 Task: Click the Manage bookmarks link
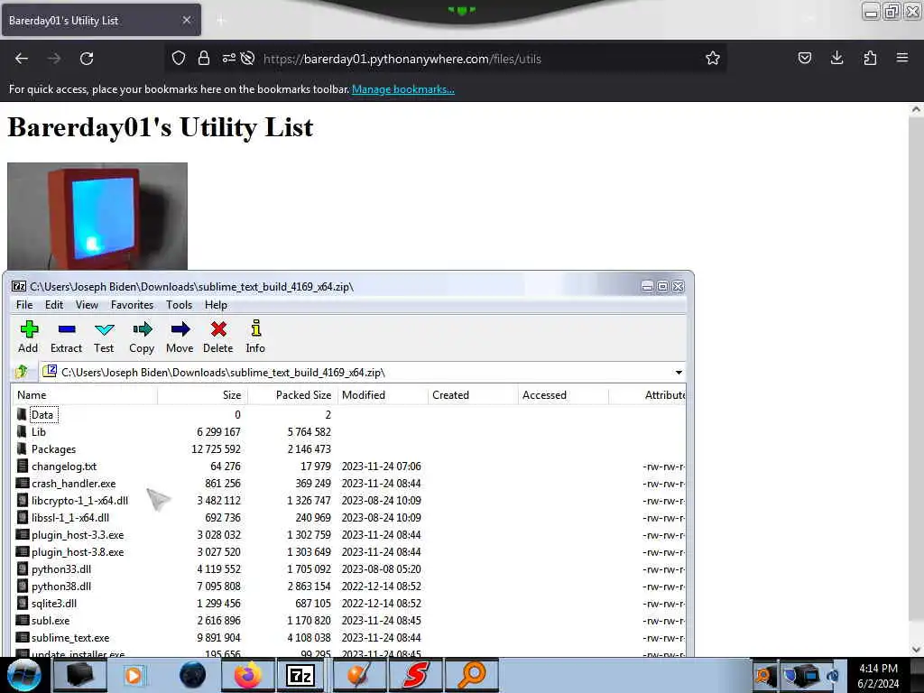[403, 89]
